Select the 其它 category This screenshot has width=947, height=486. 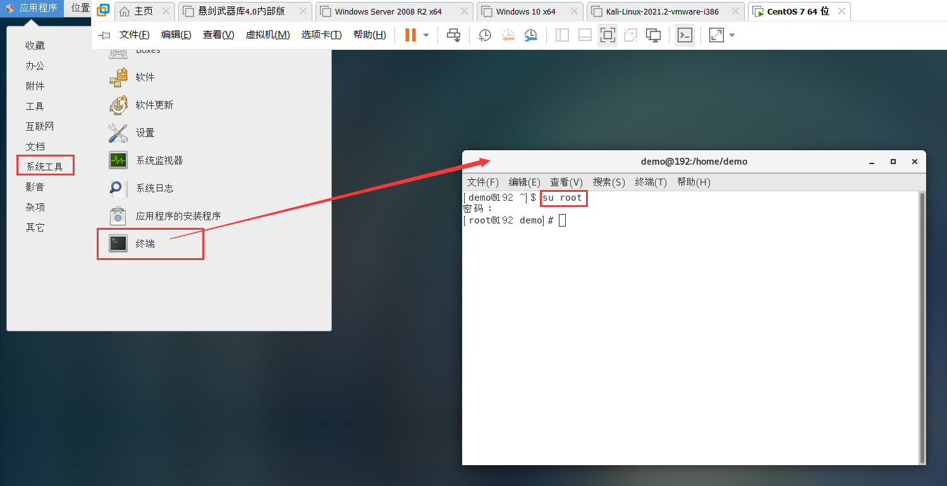pos(35,227)
